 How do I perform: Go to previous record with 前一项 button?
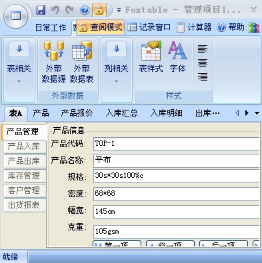point(170,244)
